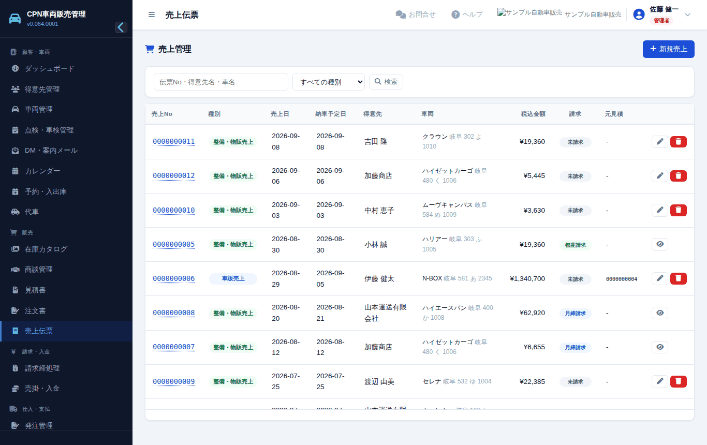Screen dimensions: 707x445
Task: Open 在庫カタログ in the sidebar
Action: point(66,249)
